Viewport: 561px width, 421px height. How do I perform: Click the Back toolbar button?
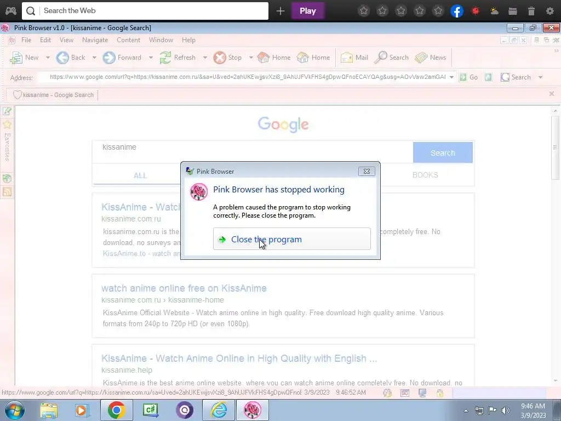(x=71, y=57)
